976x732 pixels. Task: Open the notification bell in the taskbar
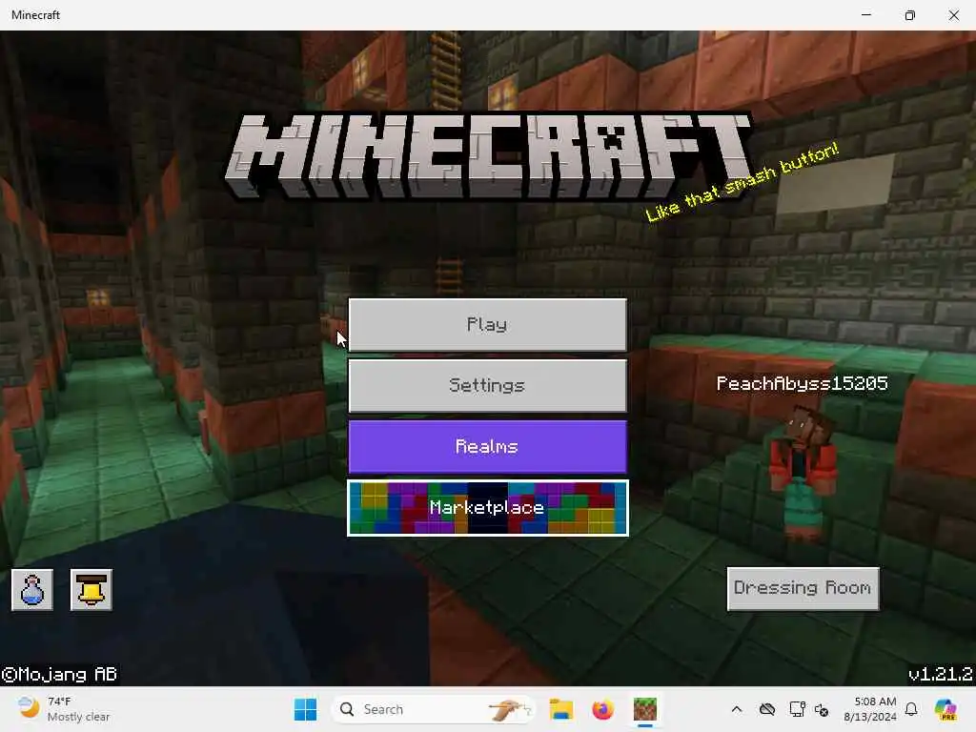pyautogui.click(x=911, y=709)
